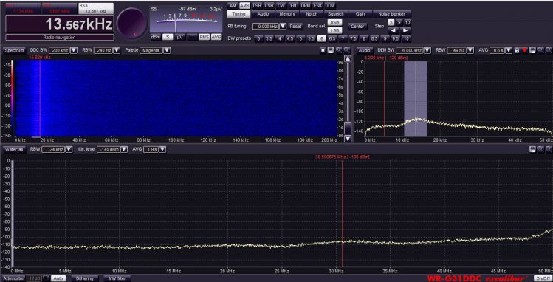Screen dimensions: 553x282
Task: Click the lock icon in audio panel
Action: pos(517,51)
